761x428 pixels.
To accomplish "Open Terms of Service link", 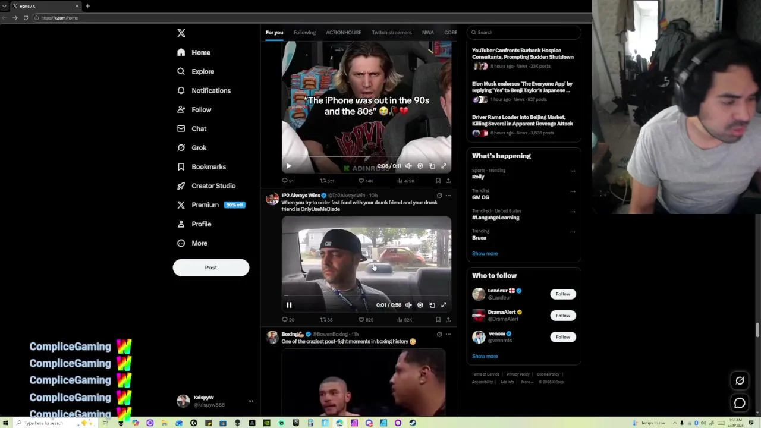I will point(486,374).
